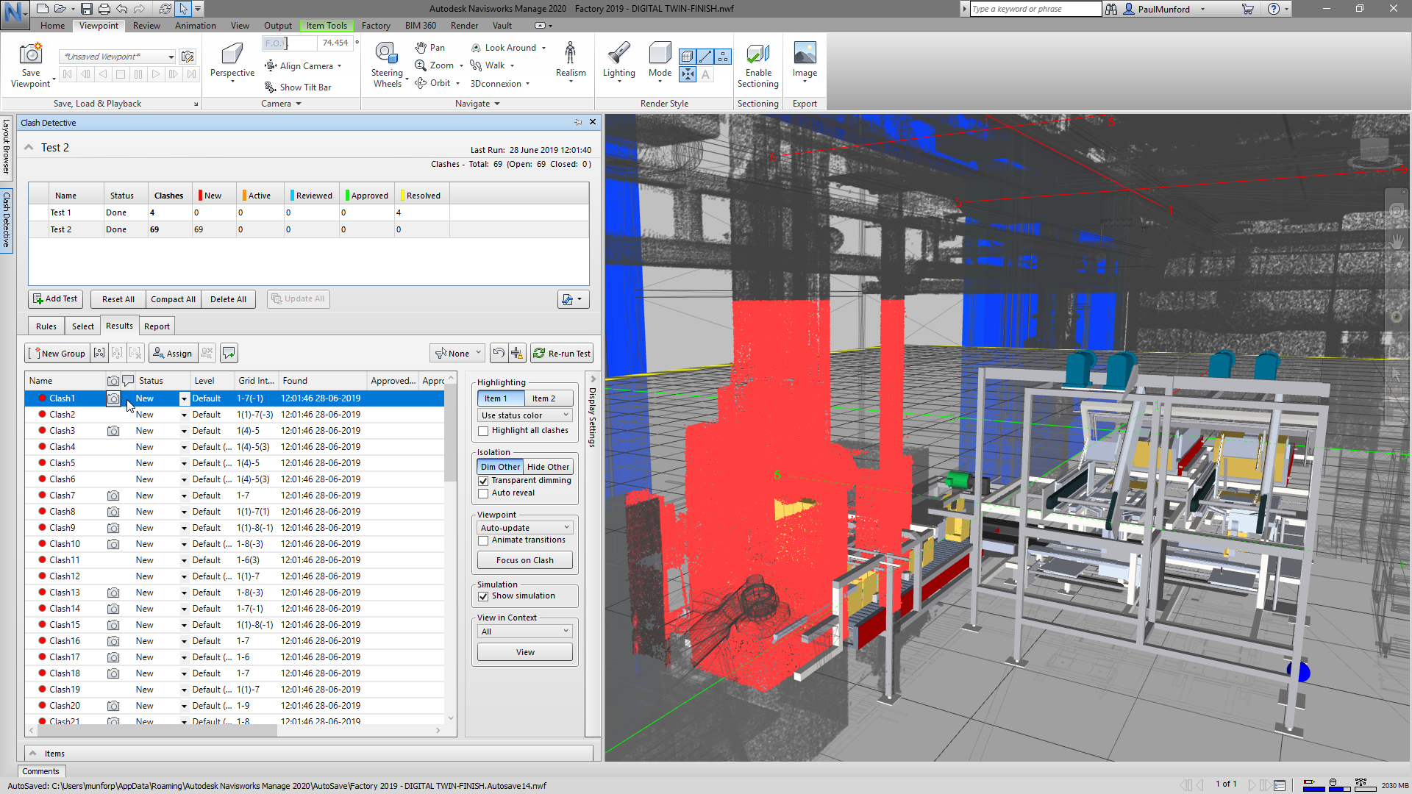Click the Save Viewpoint camera icon
This screenshot has height=794, width=1412.
point(31,54)
